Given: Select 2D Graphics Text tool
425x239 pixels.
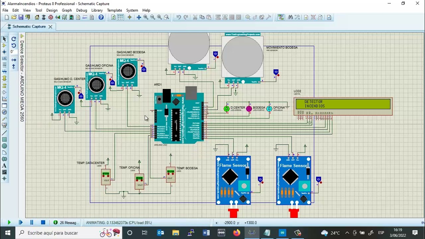Looking at the screenshot, I should click(x=4, y=166).
